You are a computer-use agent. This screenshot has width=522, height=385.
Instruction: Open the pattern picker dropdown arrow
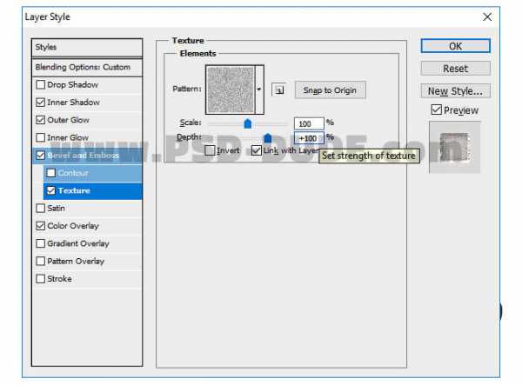tap(259, 90)
